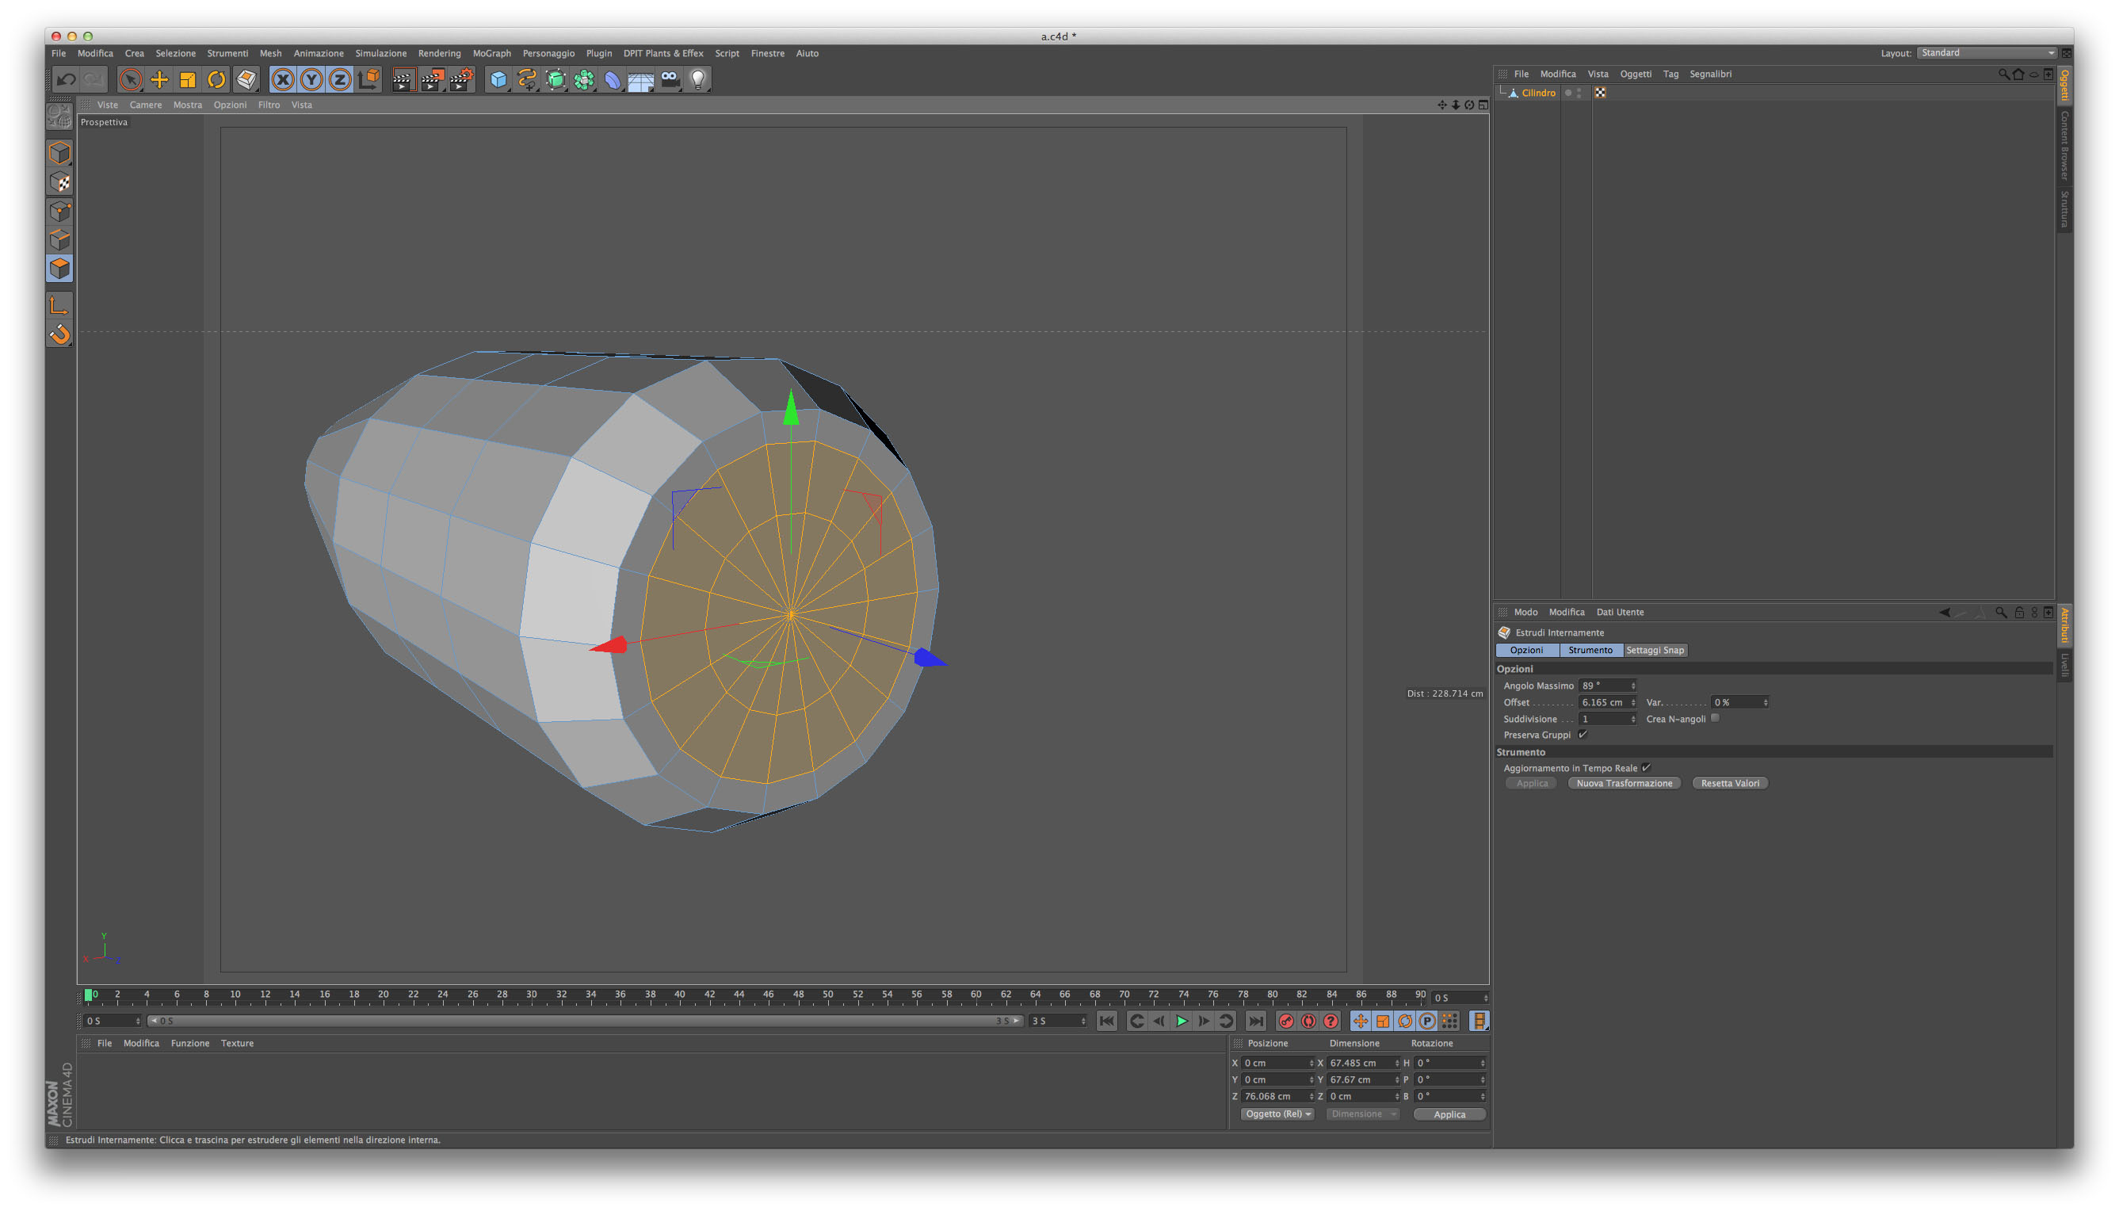
Task: Open the Oggetto (Rel) dropdown
Action: click(1277, 1114)
